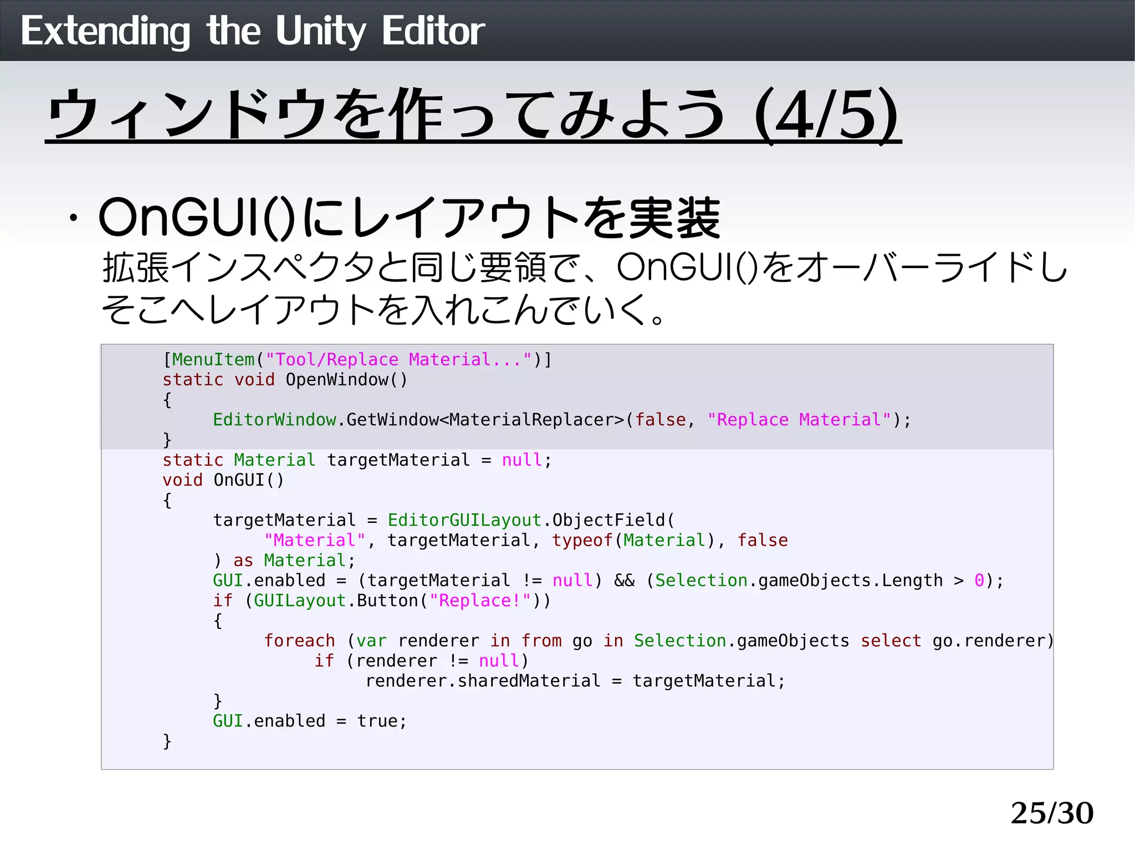Click the 'GUI.enabled = true;' line
This screenshot has width=1135, height=850.
click(310, 721)
